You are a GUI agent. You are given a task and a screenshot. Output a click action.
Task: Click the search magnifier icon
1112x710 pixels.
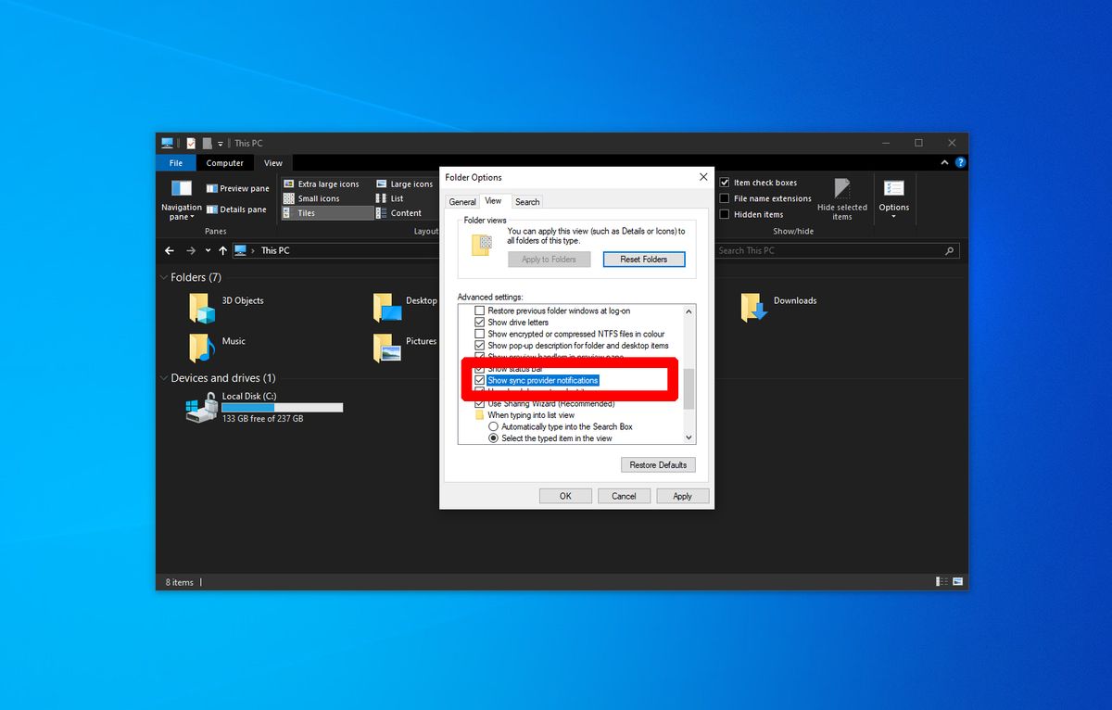pos(949,250)
